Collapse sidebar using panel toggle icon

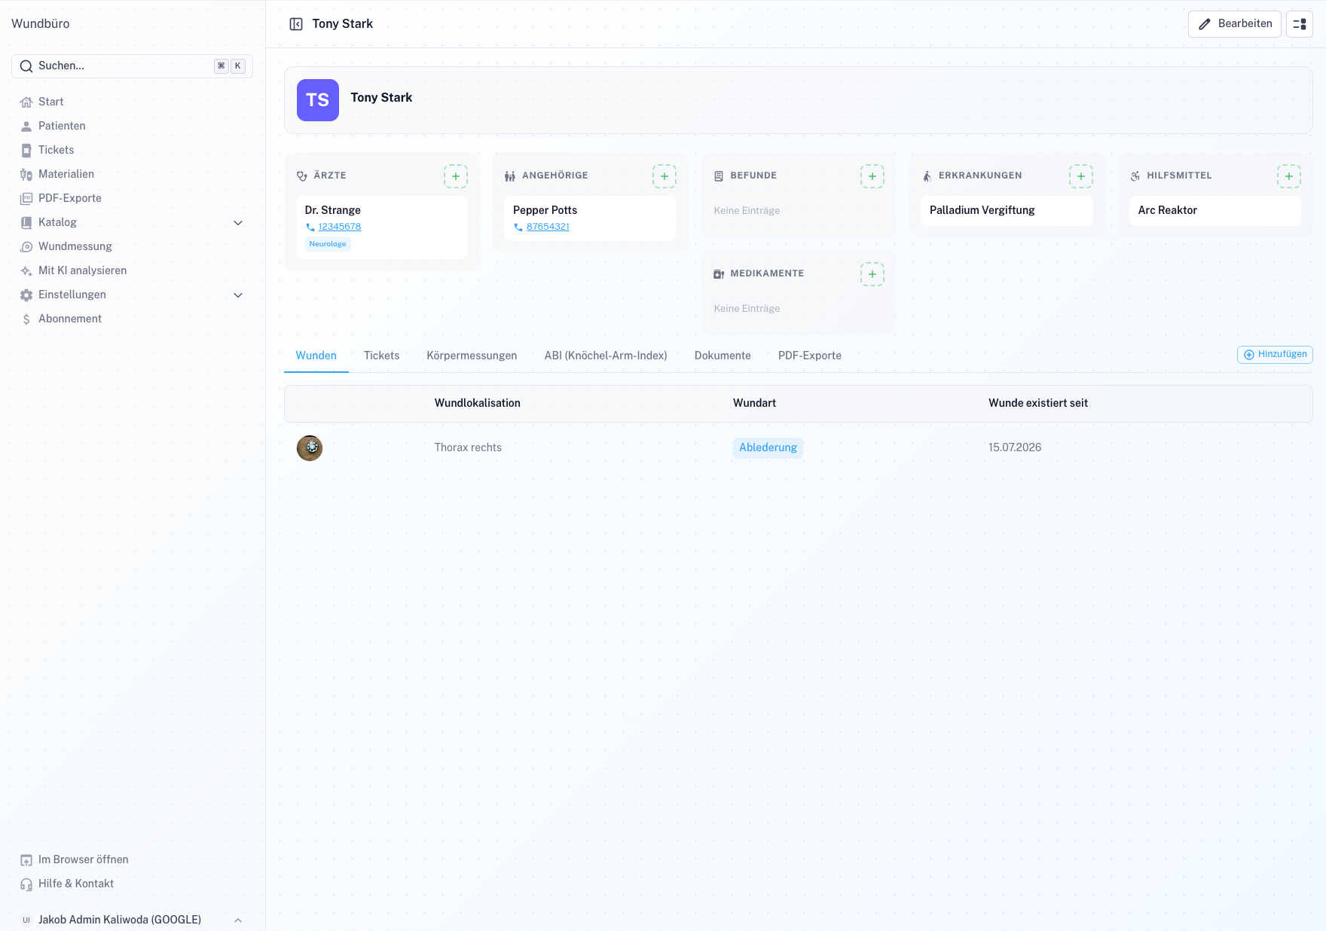(296, 24)
